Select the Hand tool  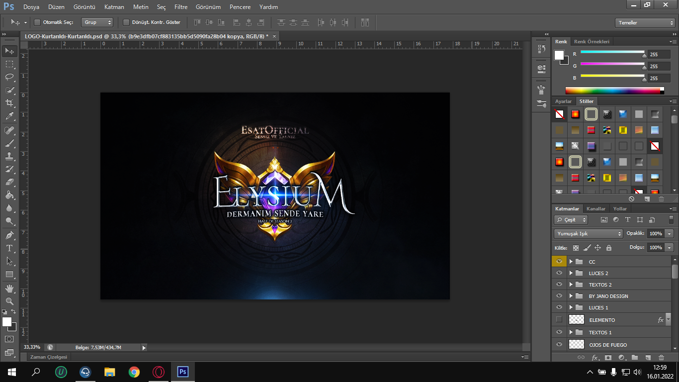click(9, 288)
